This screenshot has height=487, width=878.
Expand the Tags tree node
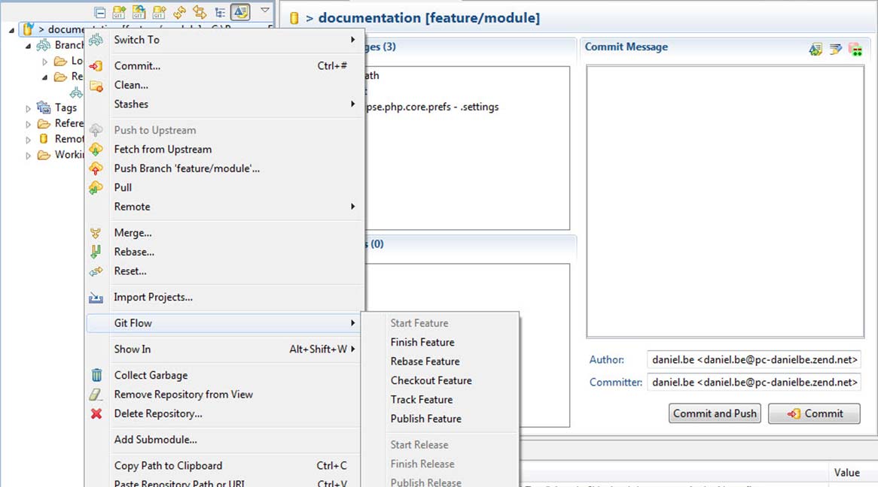point(29,108)
